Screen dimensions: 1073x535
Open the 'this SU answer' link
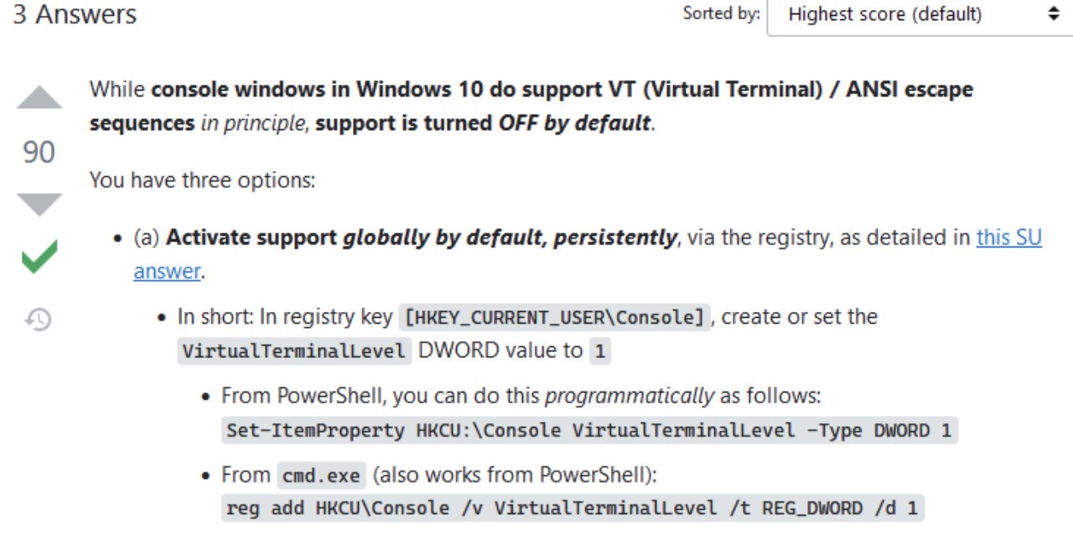(x=1008, y=237)
